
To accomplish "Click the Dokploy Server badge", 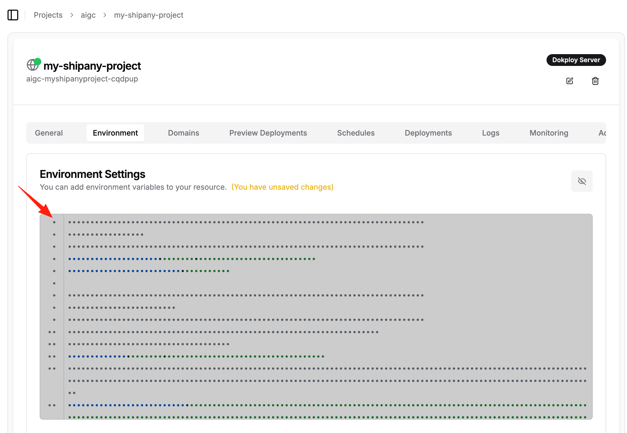I will pyautogui.click(x=576, y=60).
